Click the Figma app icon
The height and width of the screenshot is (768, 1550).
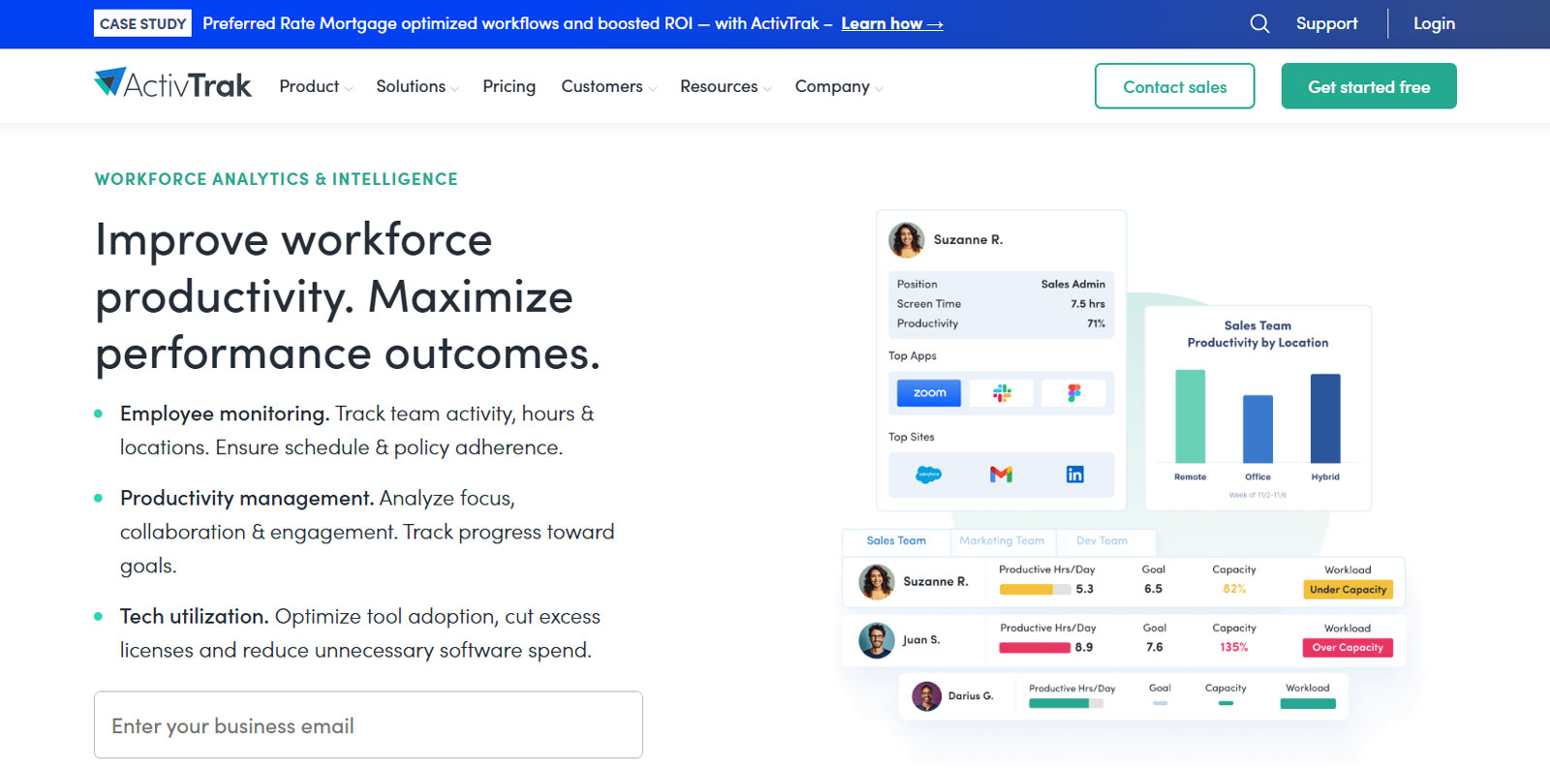(x=1073, y=393)
